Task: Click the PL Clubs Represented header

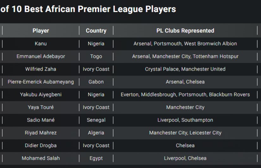Action: click(x=185, y=31)
